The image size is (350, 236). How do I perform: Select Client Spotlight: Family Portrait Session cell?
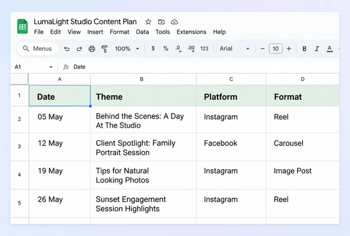(x=143, y=147)
